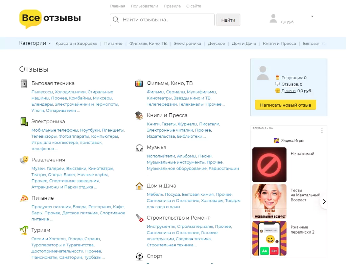The image size is (347, 265).
Task: Click the Спорт soccer ball icon
Action: point(139,256)
